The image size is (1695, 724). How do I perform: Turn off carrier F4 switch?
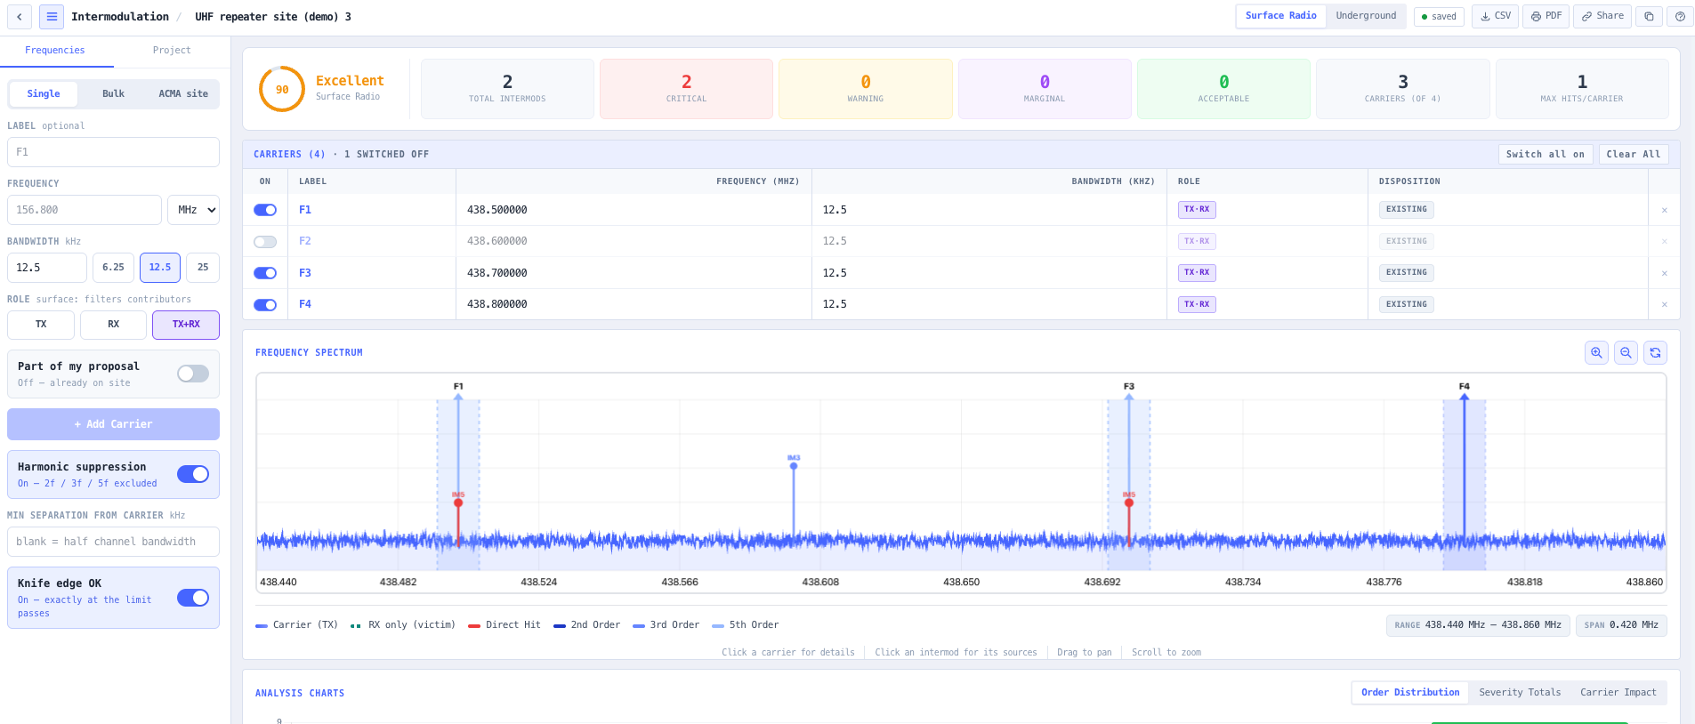coord(265,304)
